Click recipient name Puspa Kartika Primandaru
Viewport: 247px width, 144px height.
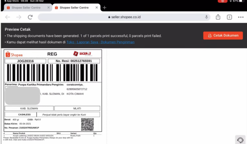pos(35,84)
